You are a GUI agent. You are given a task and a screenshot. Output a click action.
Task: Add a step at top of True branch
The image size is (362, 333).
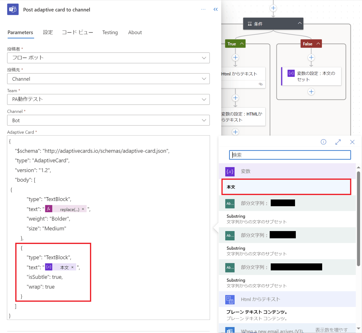coord(235,57)
